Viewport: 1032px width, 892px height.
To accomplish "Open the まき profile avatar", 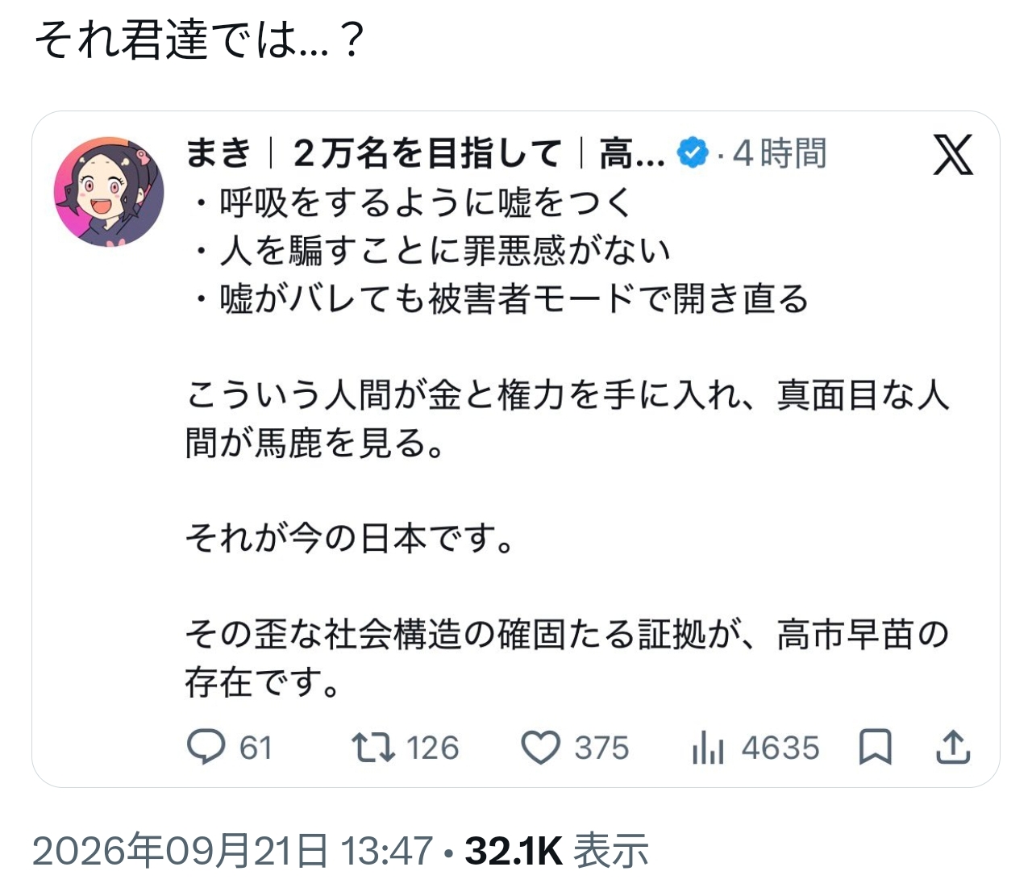I will 109,191.
